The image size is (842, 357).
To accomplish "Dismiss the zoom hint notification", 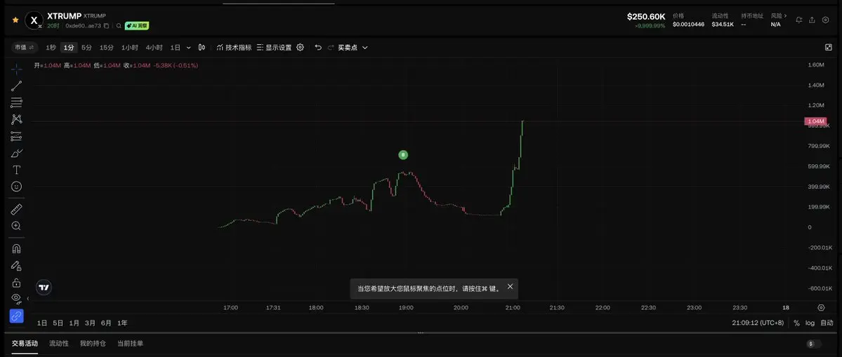I will point(510,286).
